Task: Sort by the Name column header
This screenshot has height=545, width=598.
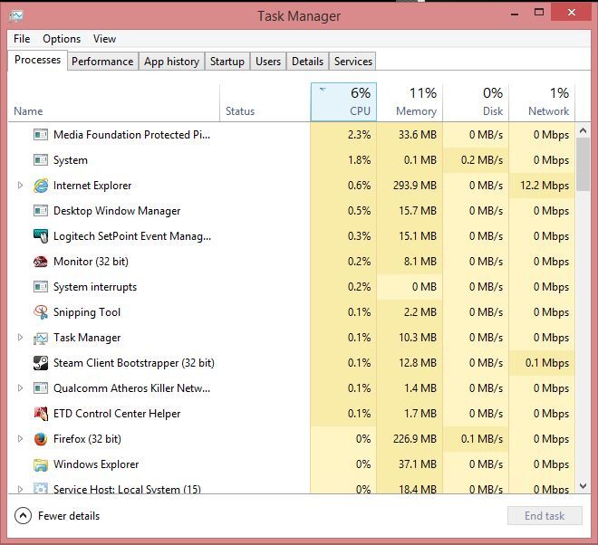Action: (x=113, y=102)
